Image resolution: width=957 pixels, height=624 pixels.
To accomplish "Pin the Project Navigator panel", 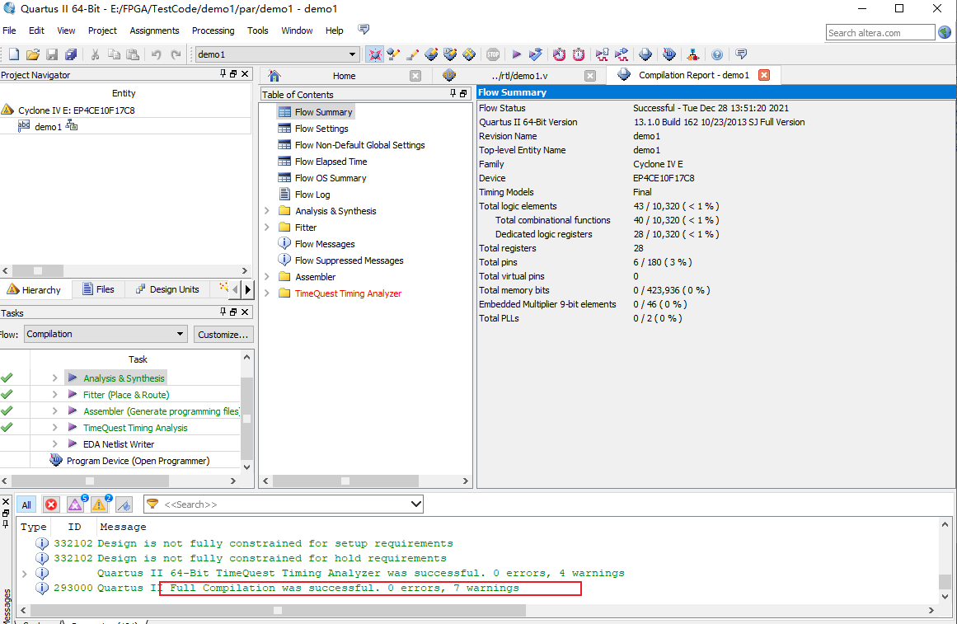I will pyautogui.click(x=223, y=74).
